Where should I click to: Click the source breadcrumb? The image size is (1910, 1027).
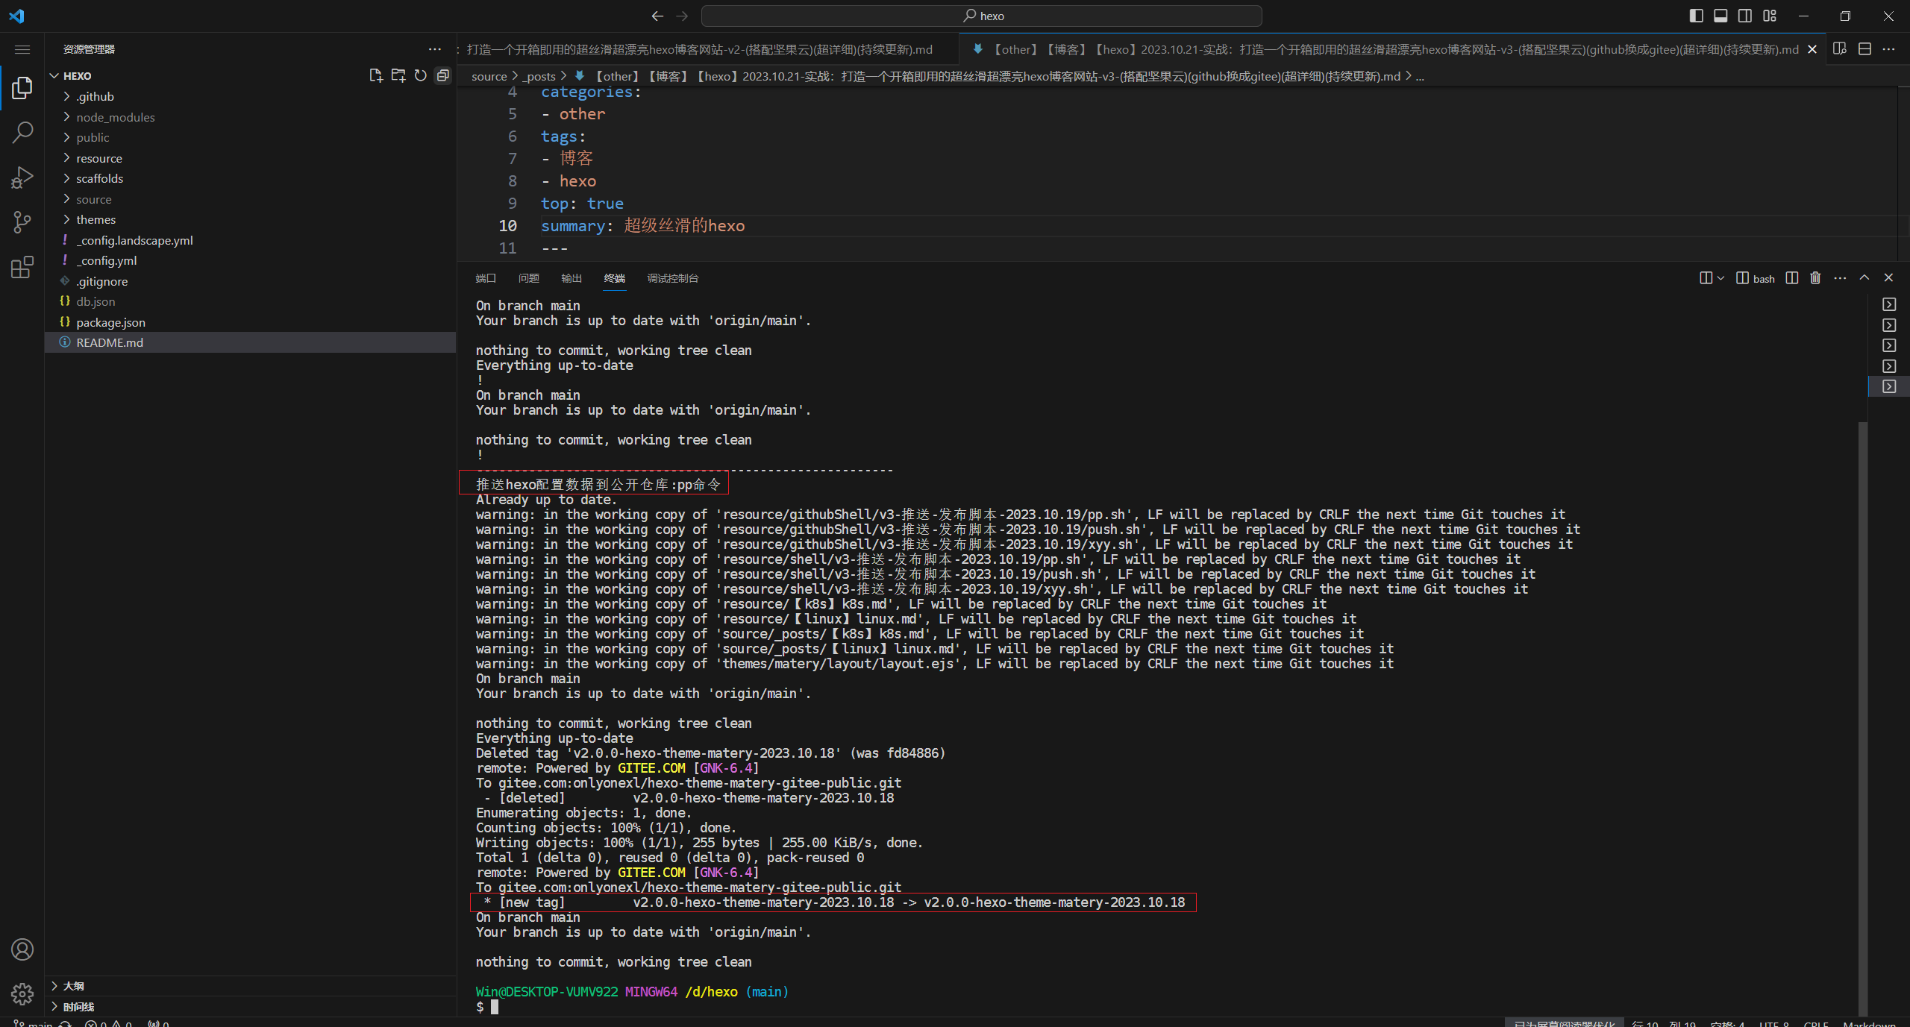tap(489, 76)
